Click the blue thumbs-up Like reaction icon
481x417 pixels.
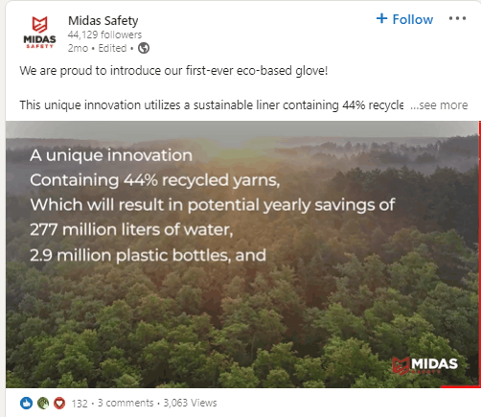click(26, 403)
